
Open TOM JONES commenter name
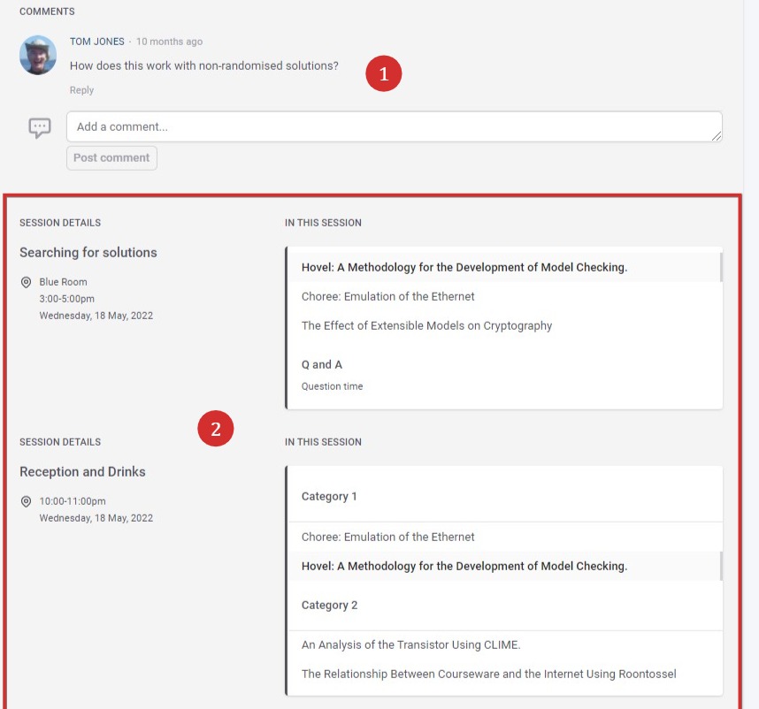(96, 42)
